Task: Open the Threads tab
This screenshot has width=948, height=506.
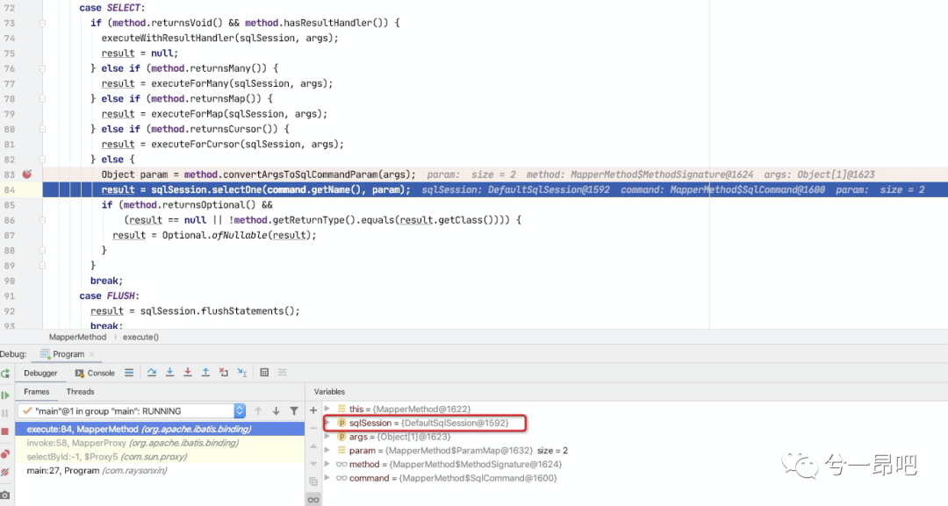Action: point(80,392)
